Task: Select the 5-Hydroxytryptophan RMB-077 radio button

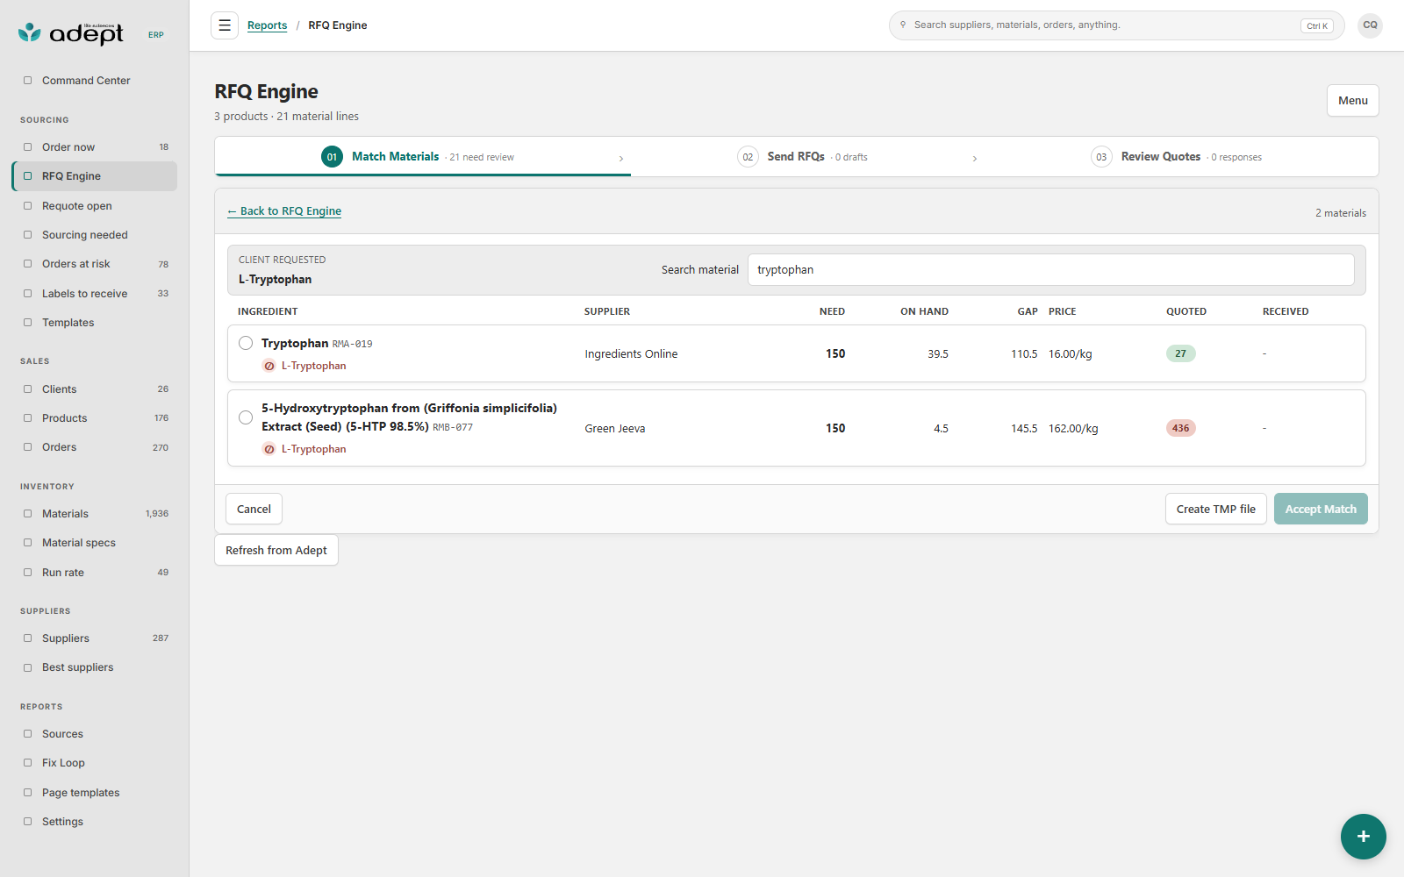Action: click(x=246, y=417)
